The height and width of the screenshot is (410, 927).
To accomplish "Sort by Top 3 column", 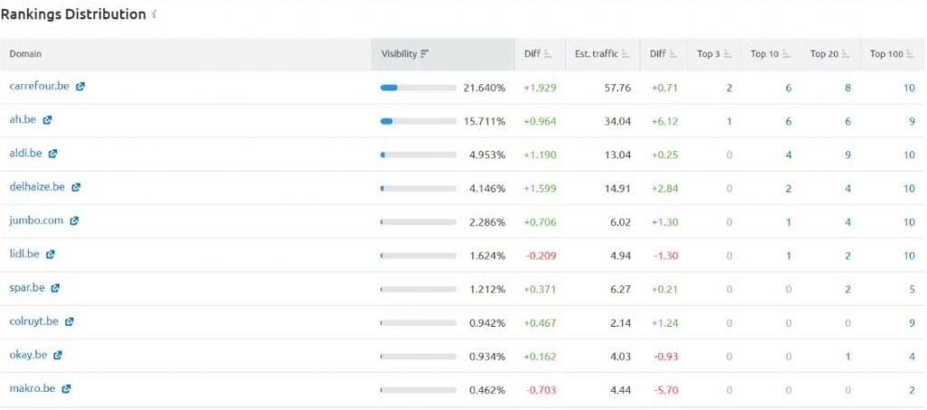I will point(715,54).
